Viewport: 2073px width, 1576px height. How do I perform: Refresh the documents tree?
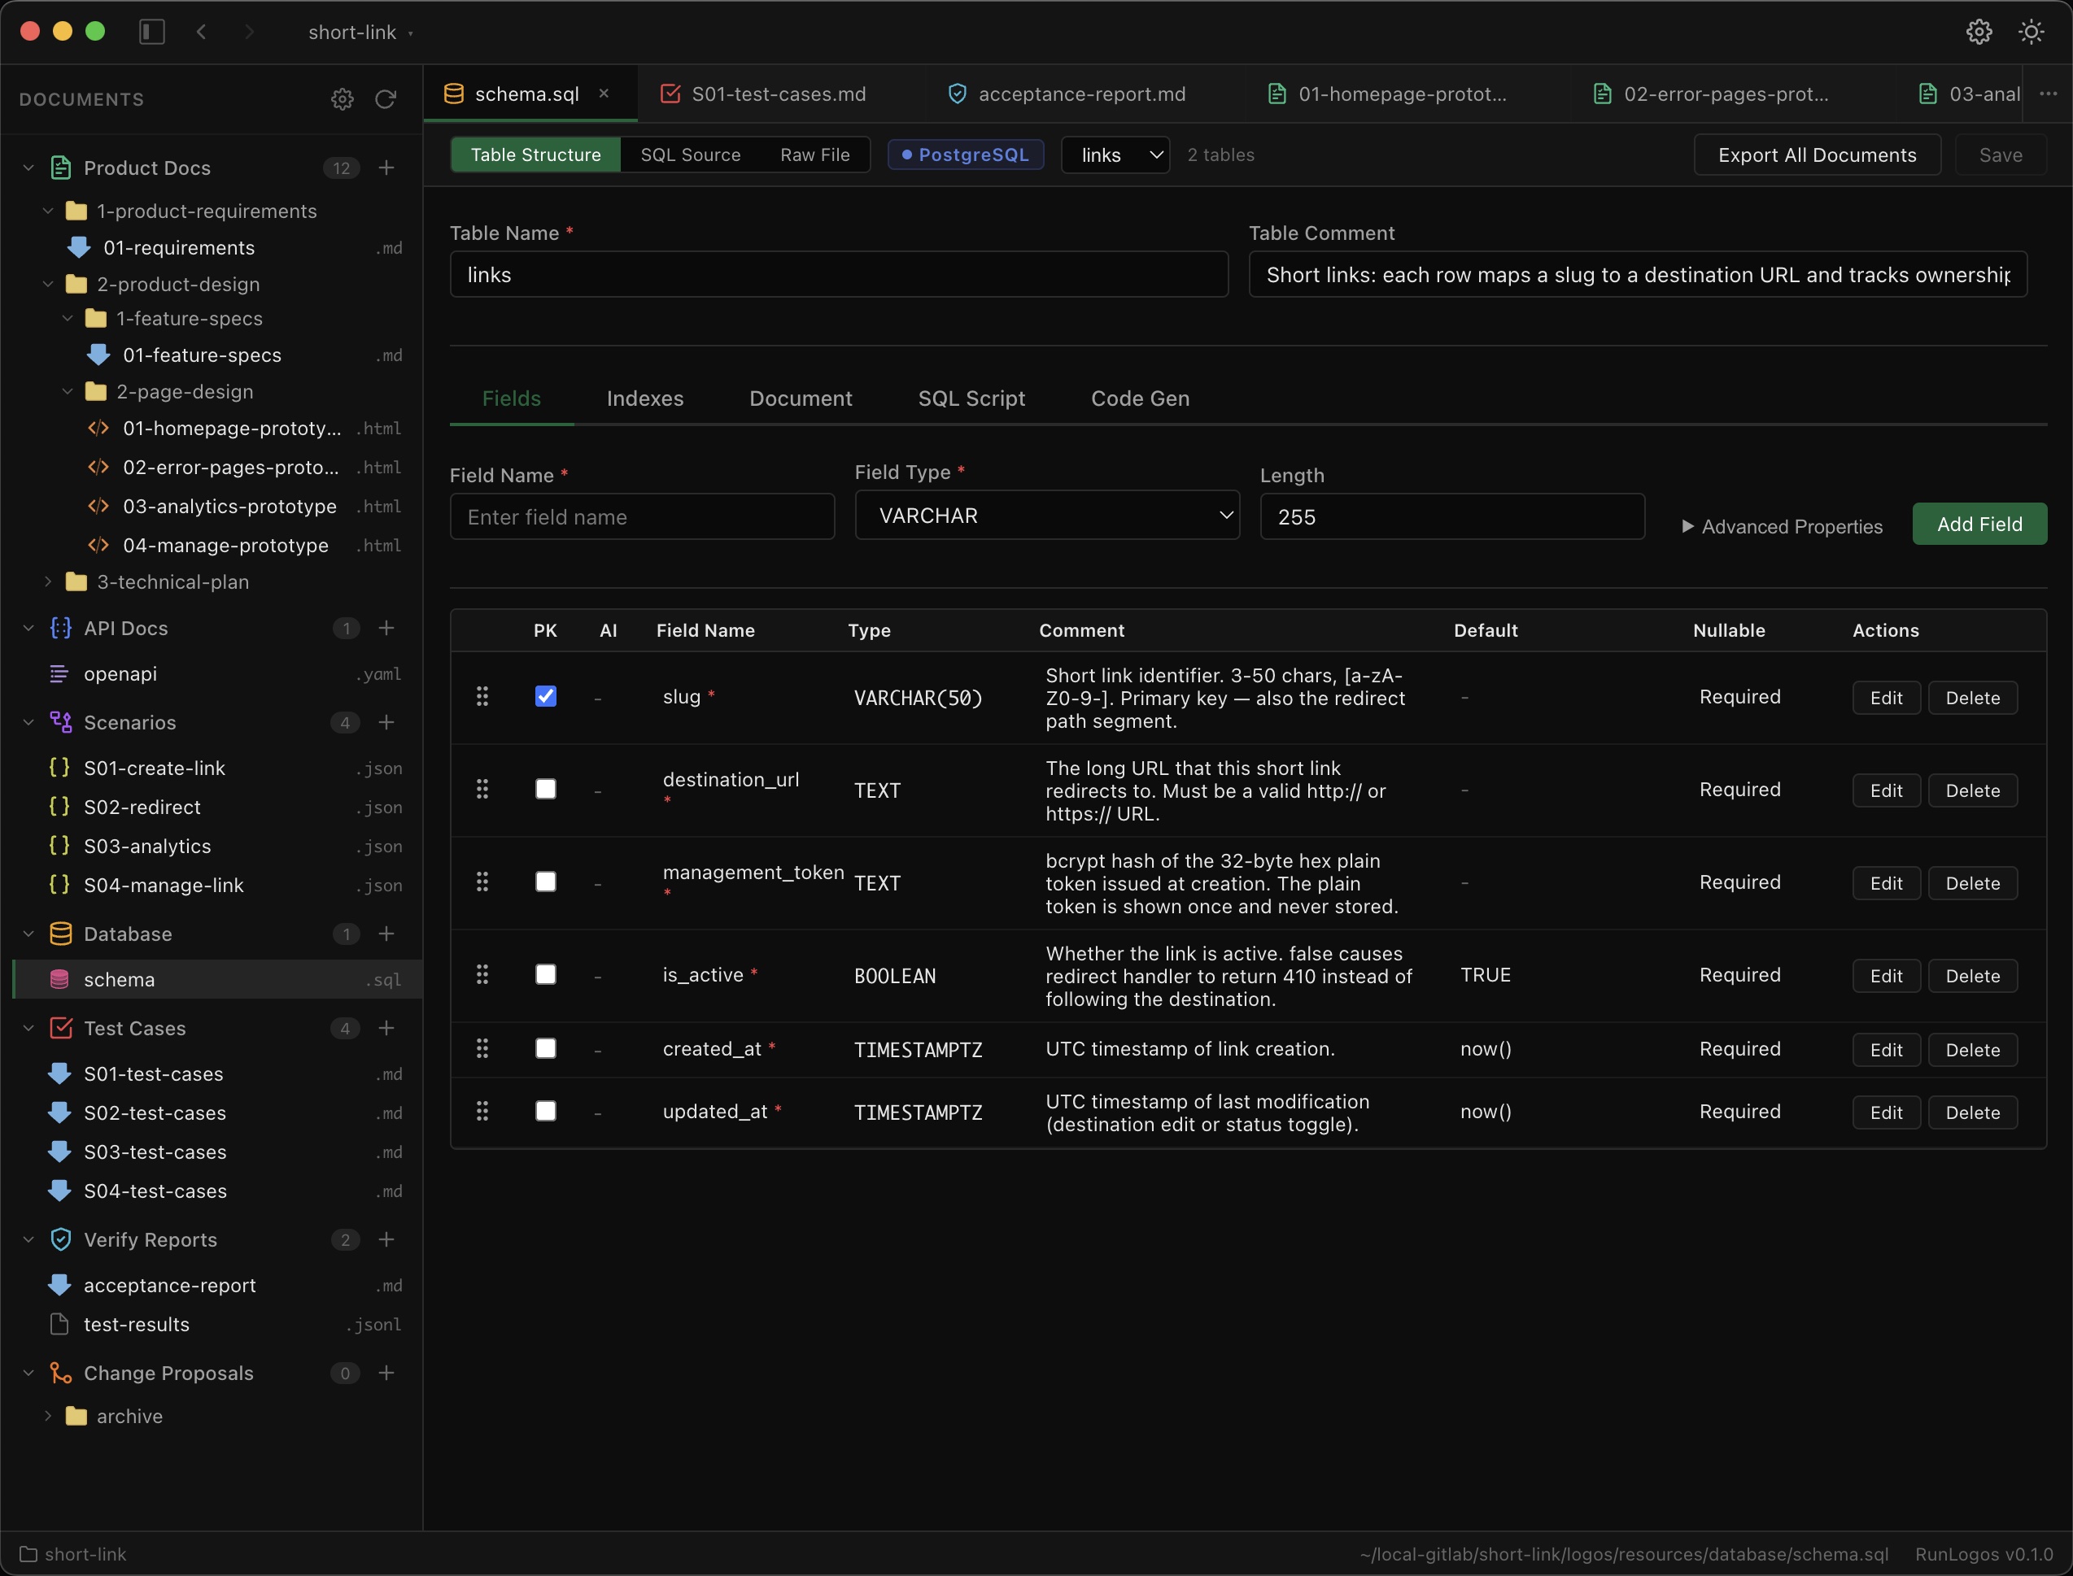[386, 99]
